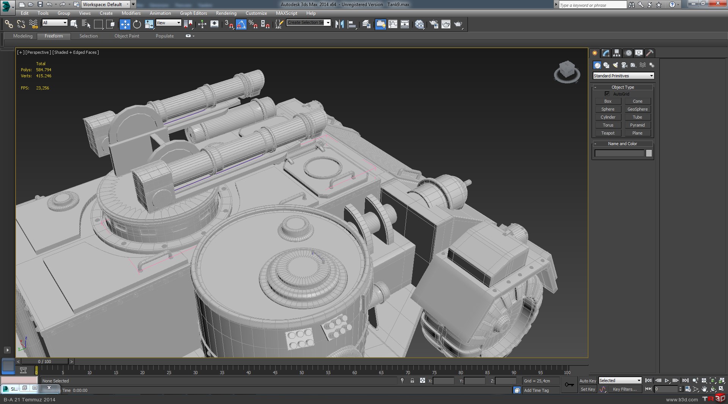Toggle the Percent Snap button
728x404 pixels.
[x=253, y=24]
